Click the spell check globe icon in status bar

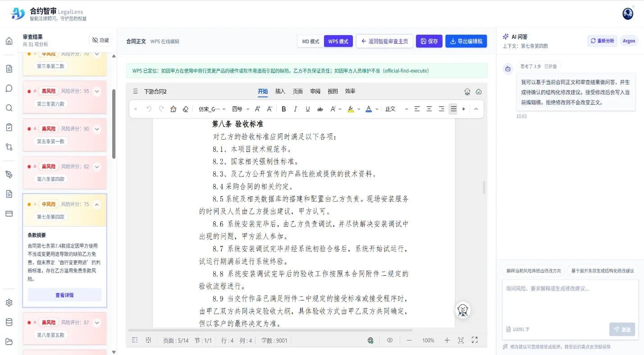coord(370,340)
